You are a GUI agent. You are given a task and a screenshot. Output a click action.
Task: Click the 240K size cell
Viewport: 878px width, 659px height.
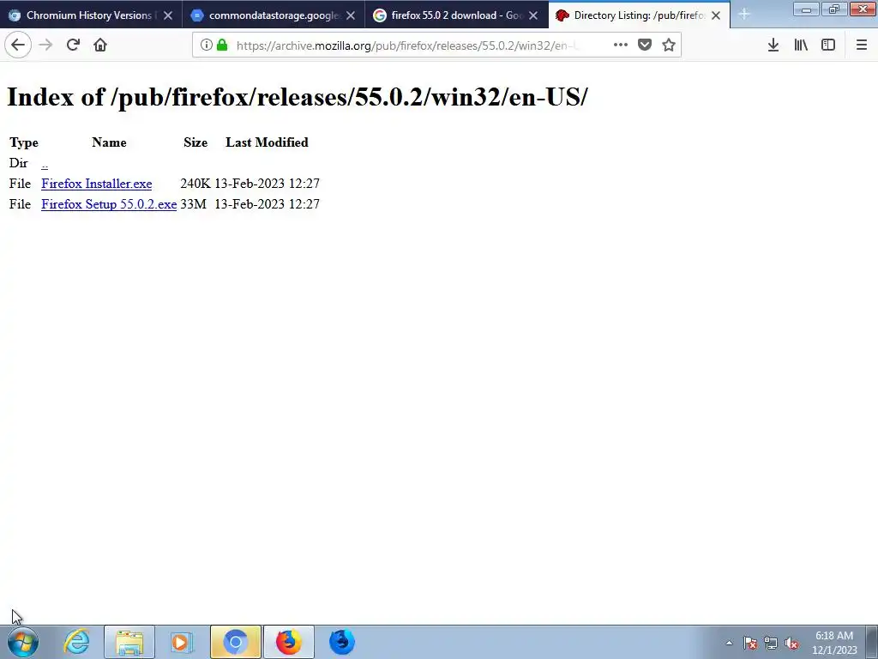pyautogui.click(x=195, y=184)
